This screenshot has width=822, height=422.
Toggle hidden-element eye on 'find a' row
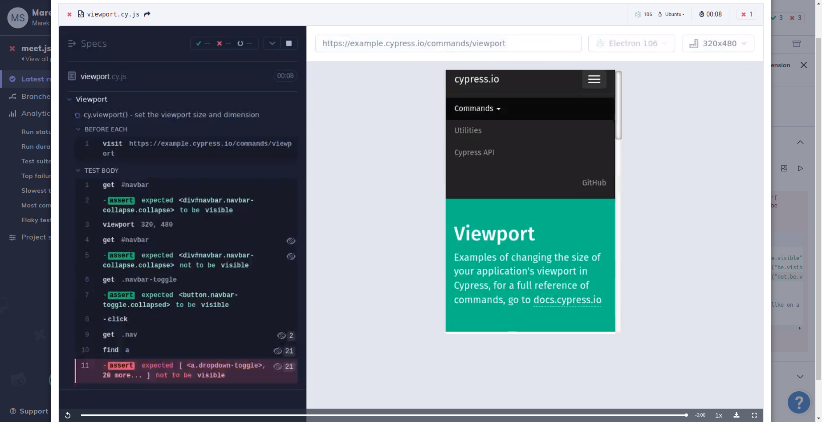click(277, 351)
